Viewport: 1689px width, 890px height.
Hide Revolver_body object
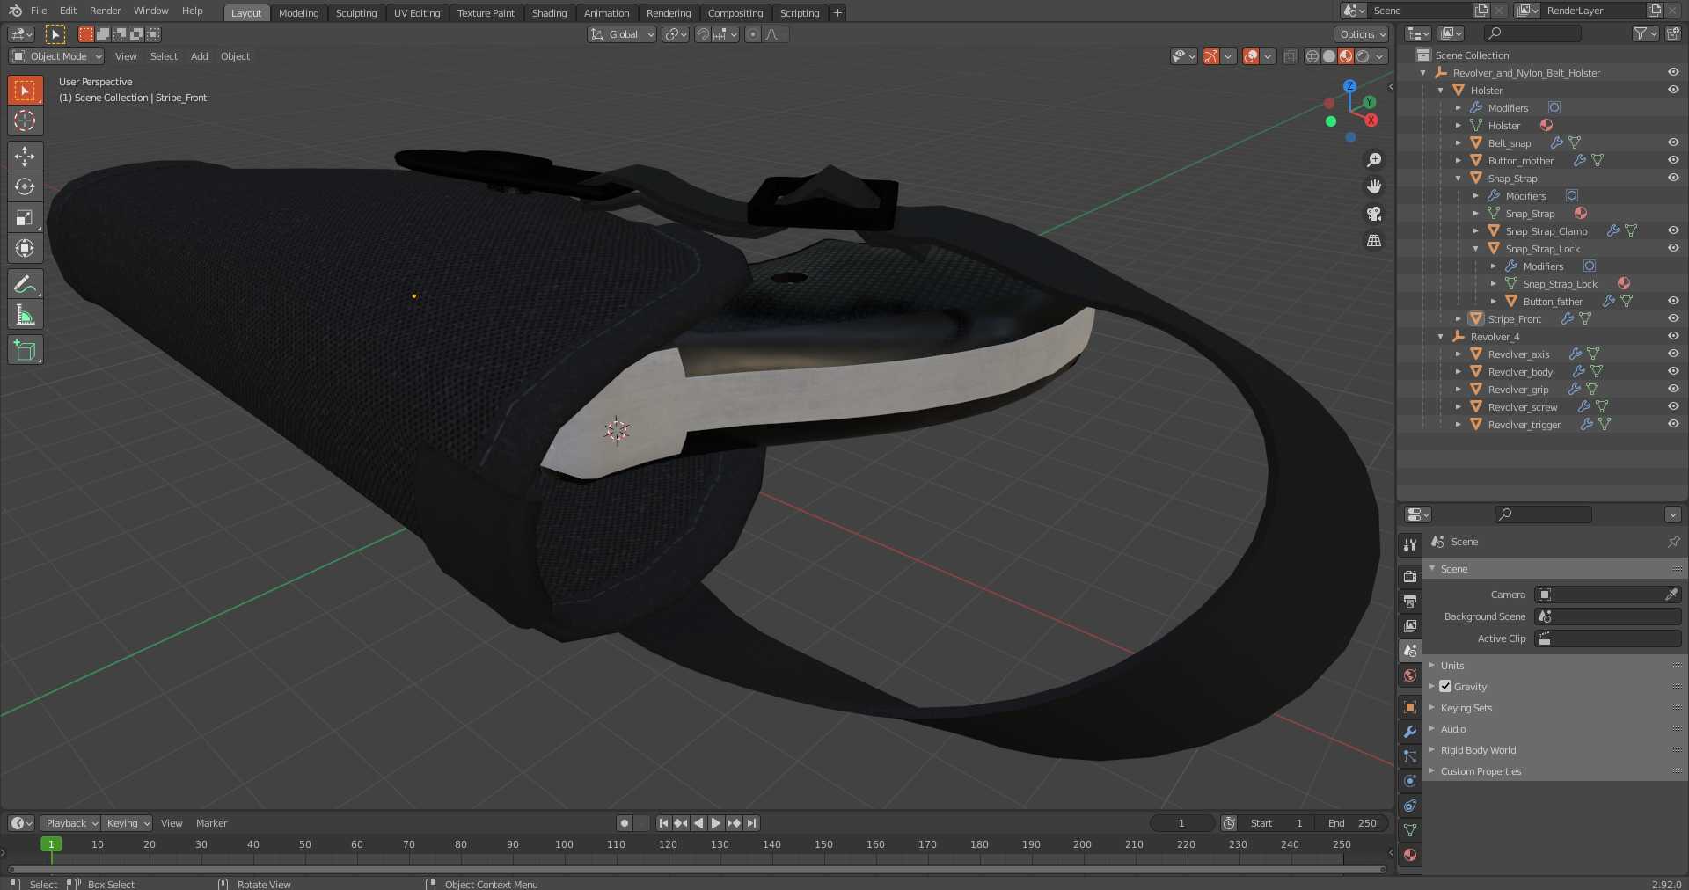1673,371
